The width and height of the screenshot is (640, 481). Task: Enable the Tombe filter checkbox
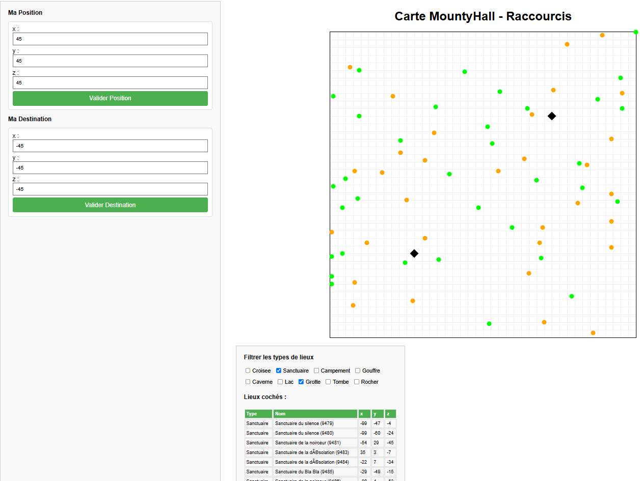328,382
